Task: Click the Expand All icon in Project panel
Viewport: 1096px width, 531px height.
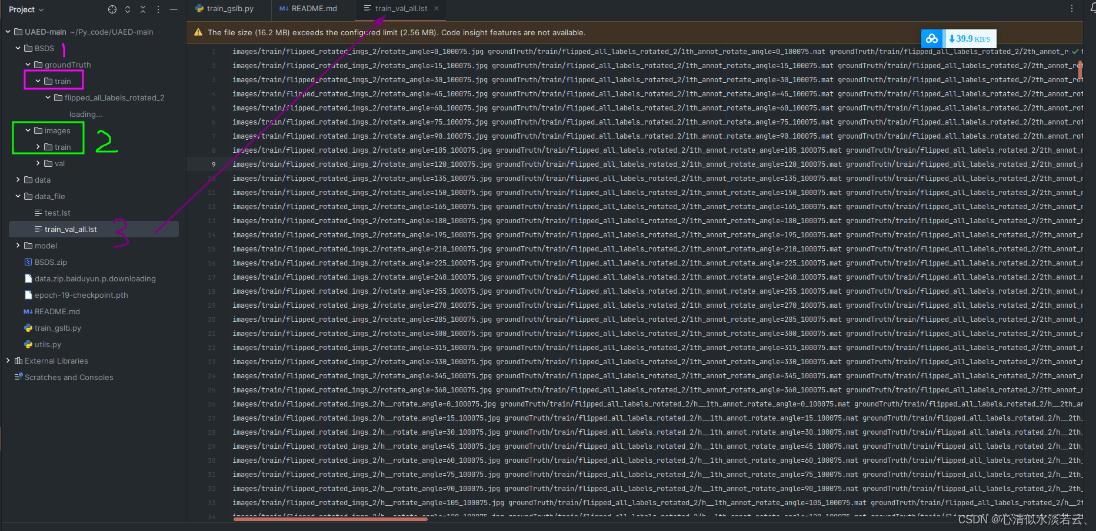Action: [x=128, y=9]
